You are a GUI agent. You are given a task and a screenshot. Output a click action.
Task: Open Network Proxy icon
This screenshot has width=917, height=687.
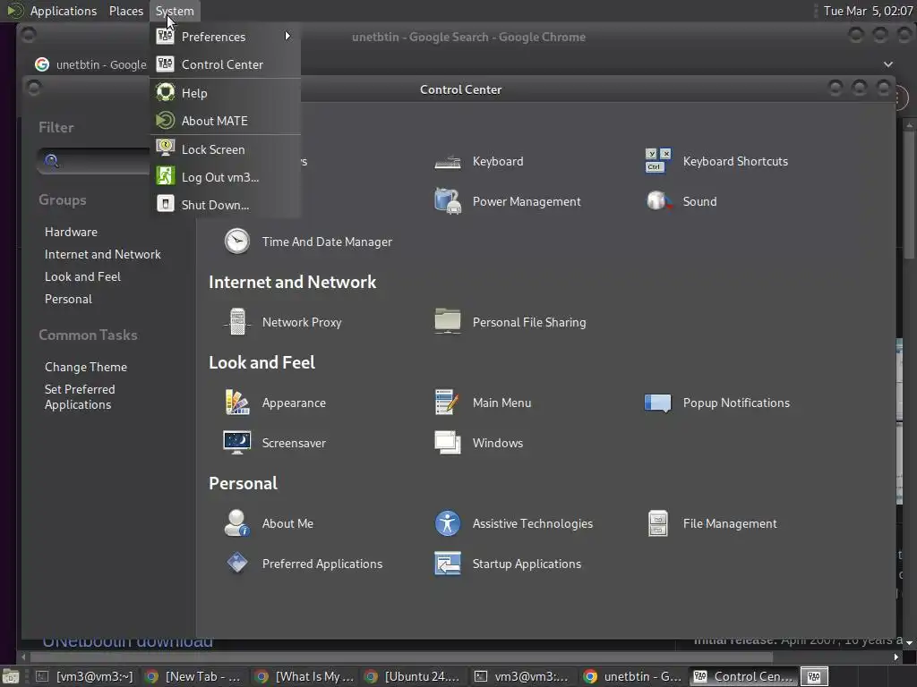click(236, 322)
